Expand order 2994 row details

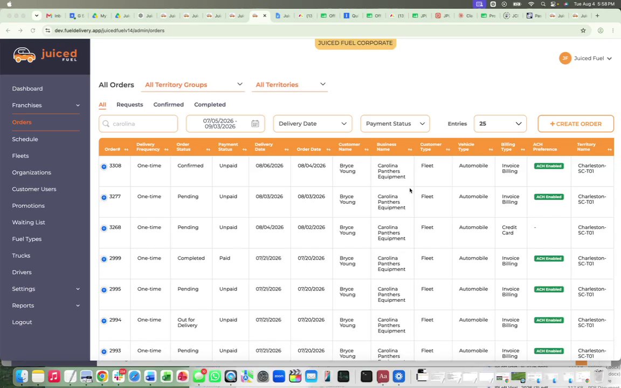point(103,321)
